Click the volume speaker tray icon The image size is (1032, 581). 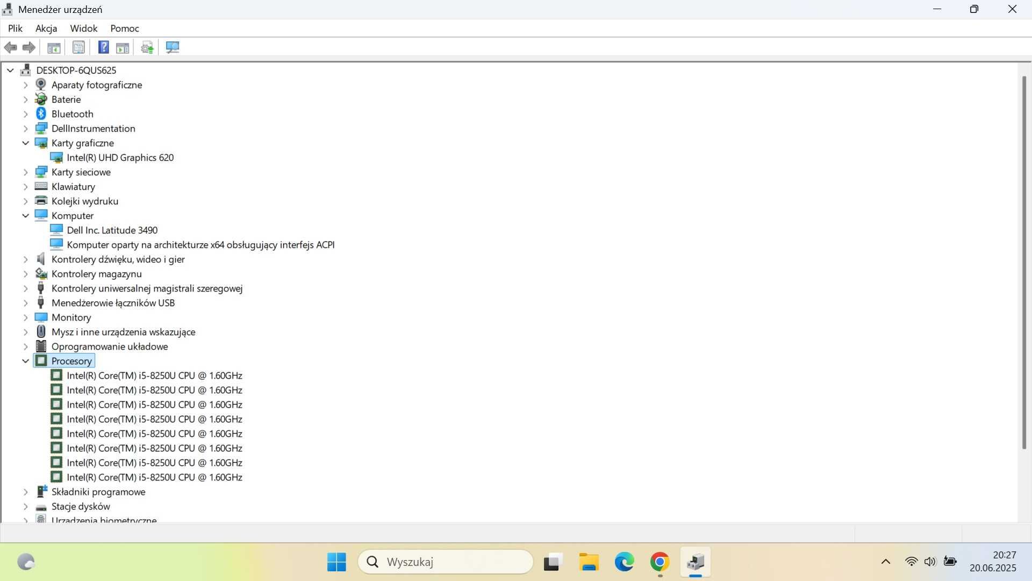pyautogui.click(x=930, y=562)
